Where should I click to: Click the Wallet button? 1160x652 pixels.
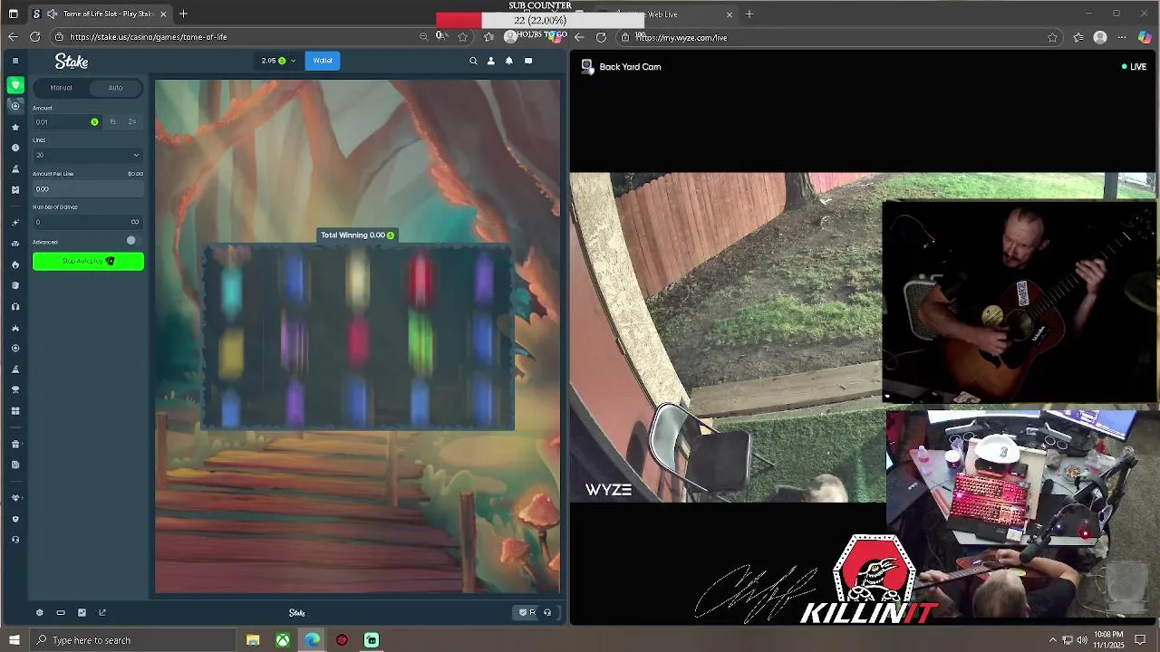click(x=323, y=61)
